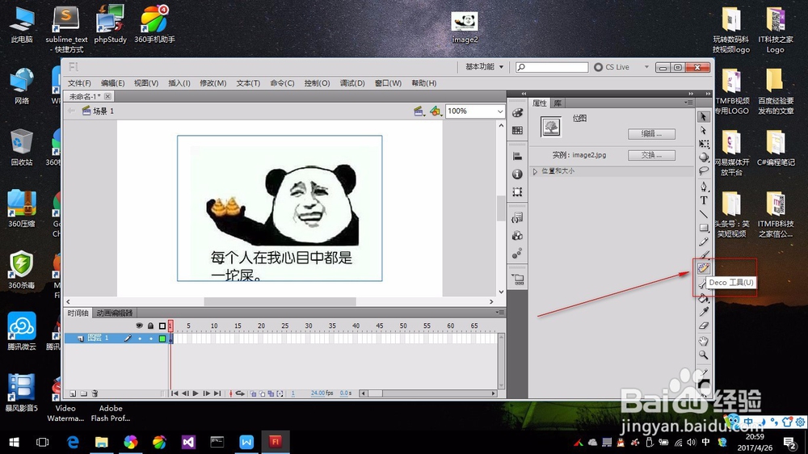Screen dimensions: 808x454
Task: Select the Hand tool
Action: point(704,341)
